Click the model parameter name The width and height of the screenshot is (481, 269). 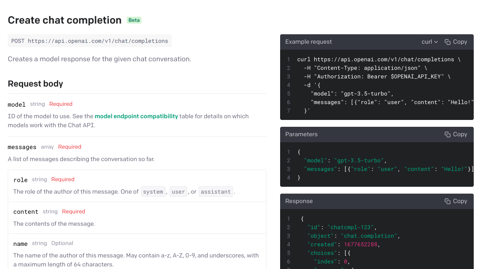(17, 105)
